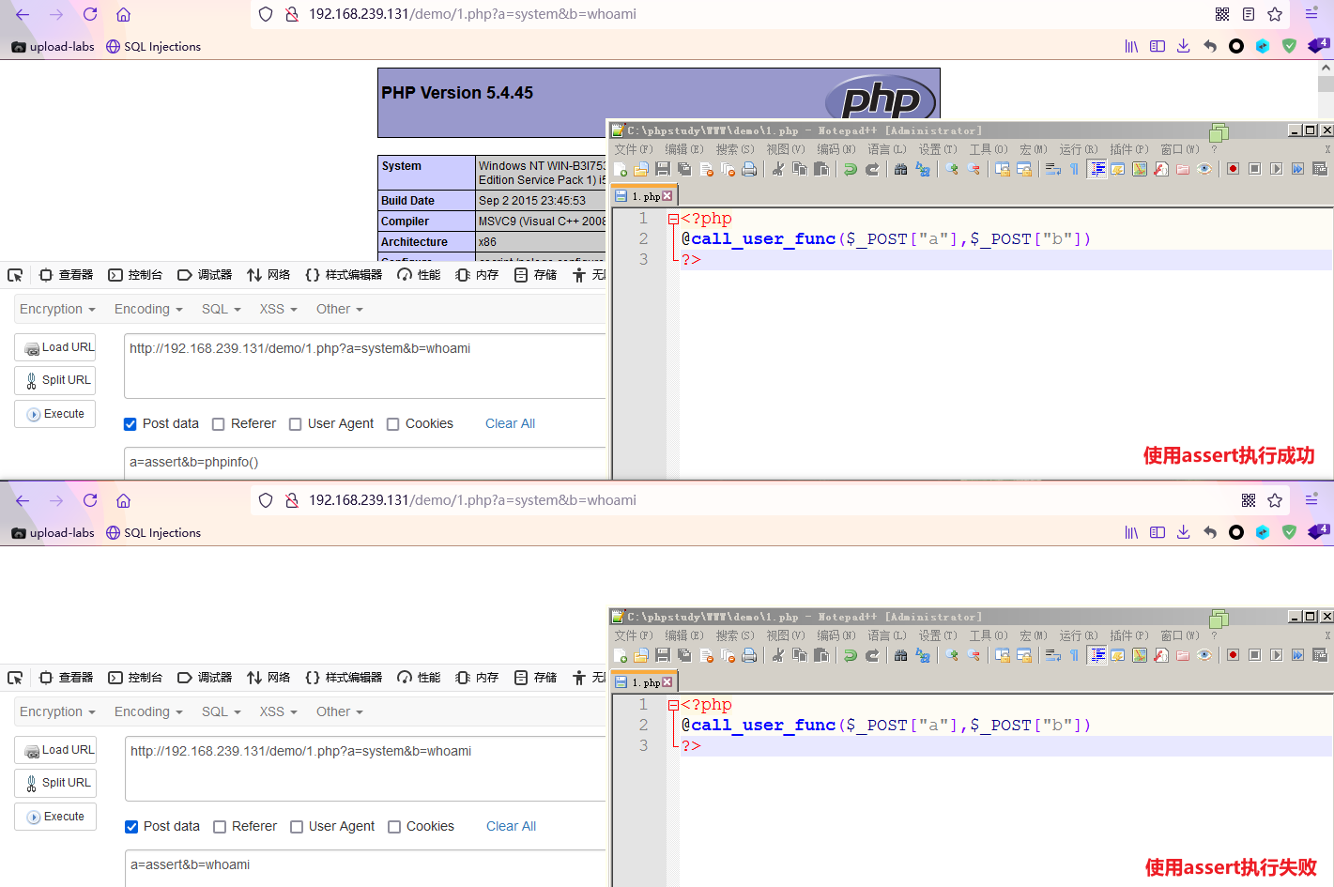1334x887 pixels.
Task: Open 插件(P) menu in lower Notepad++
Action: pos(1129,635)
